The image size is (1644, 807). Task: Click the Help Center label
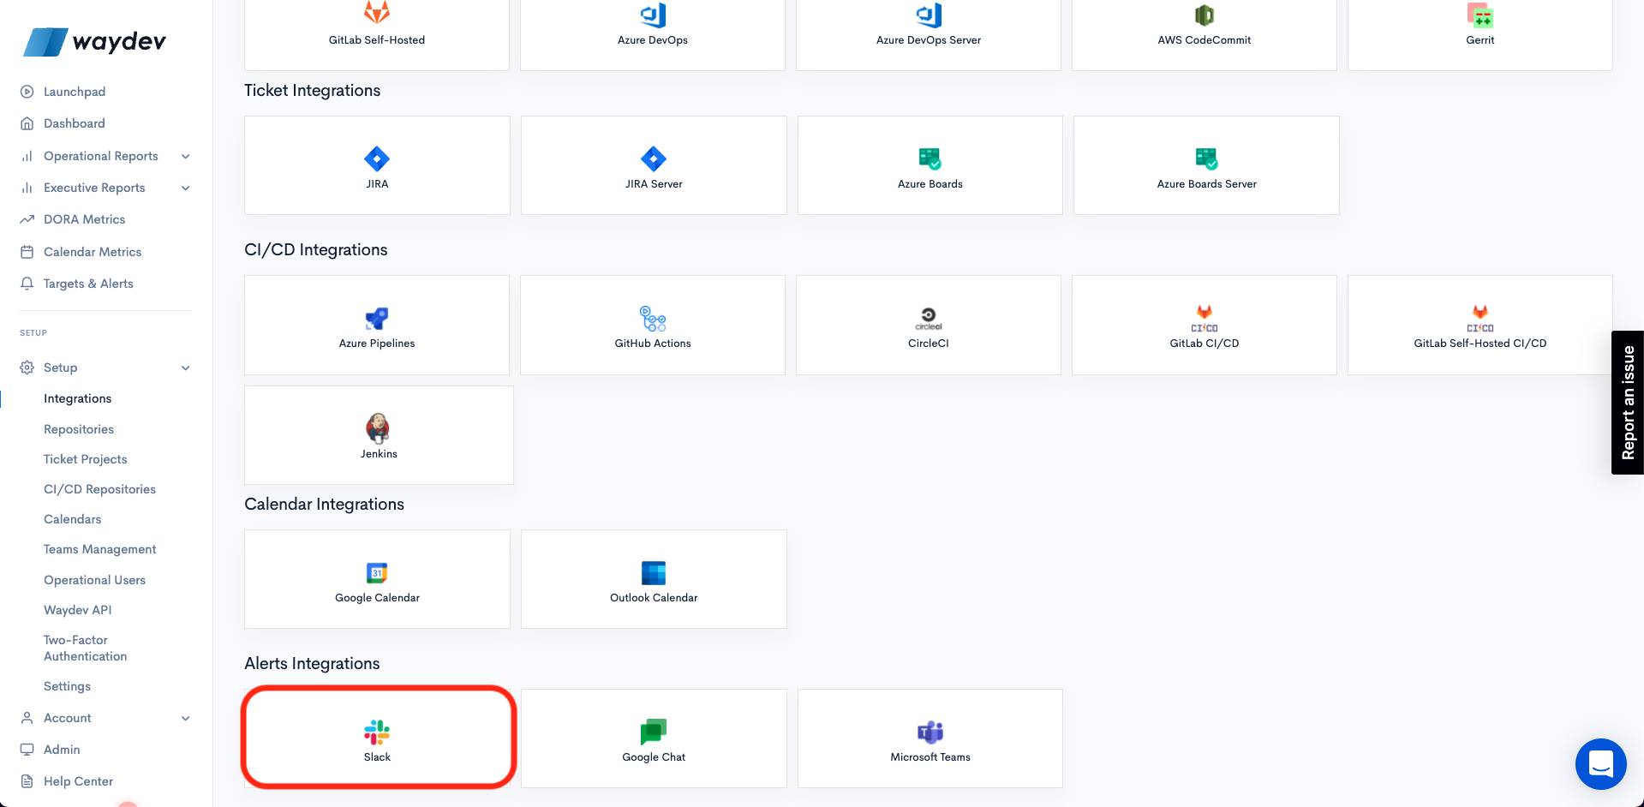click(x=79, y=781)
